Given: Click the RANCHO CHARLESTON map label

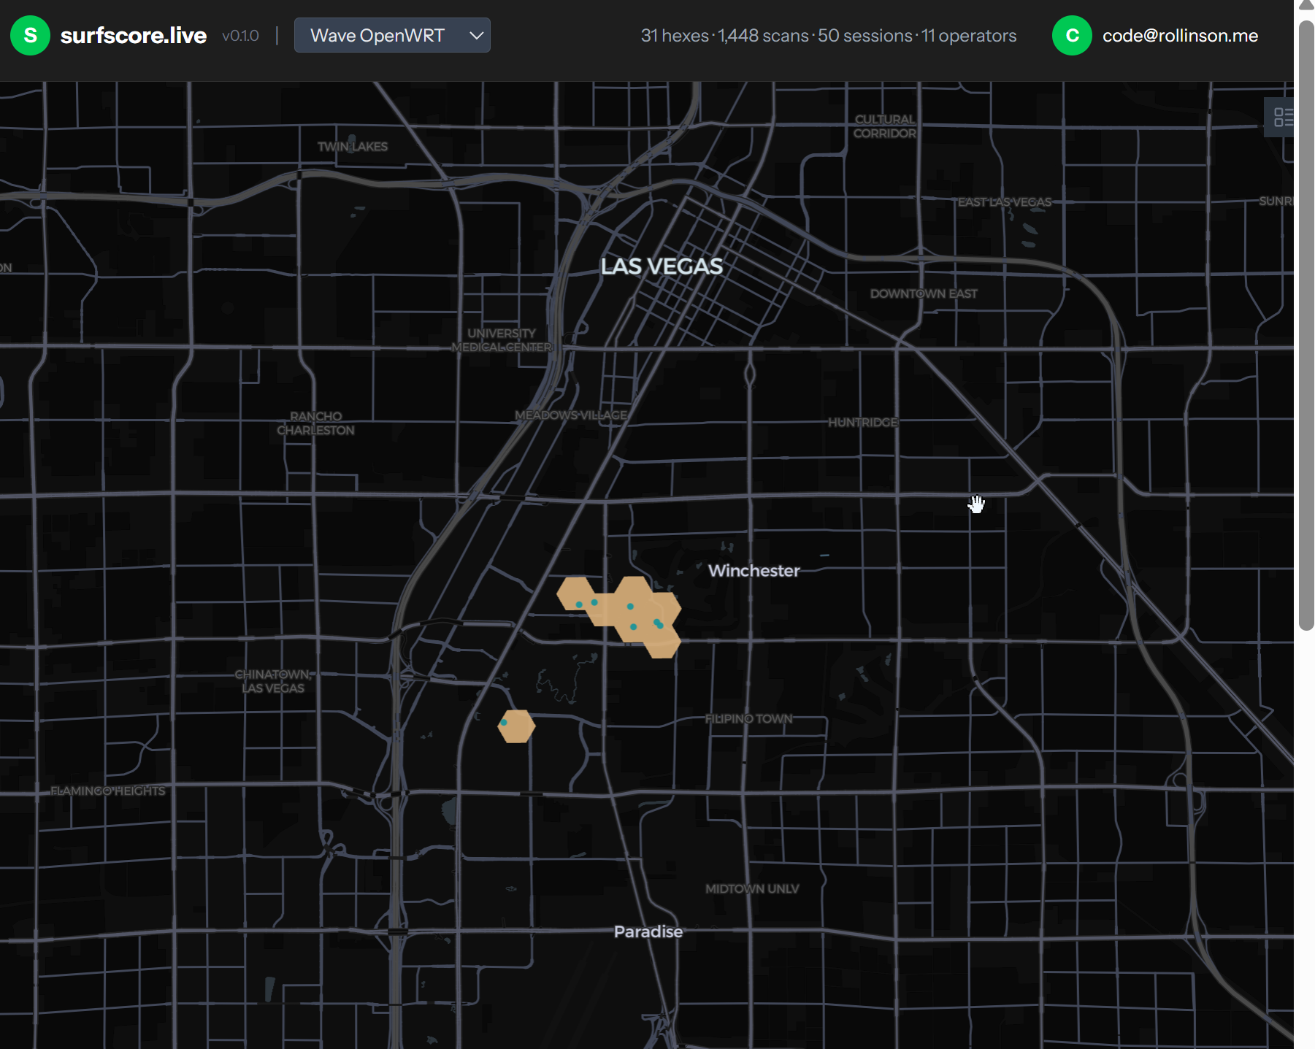Looking at the screenshot, I should (315, 423).
